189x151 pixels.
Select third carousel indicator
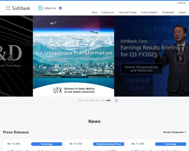point(92,100)
